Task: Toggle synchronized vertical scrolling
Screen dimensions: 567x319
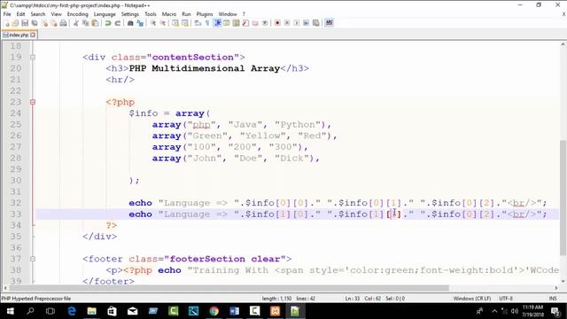Action: click(175, 23)
